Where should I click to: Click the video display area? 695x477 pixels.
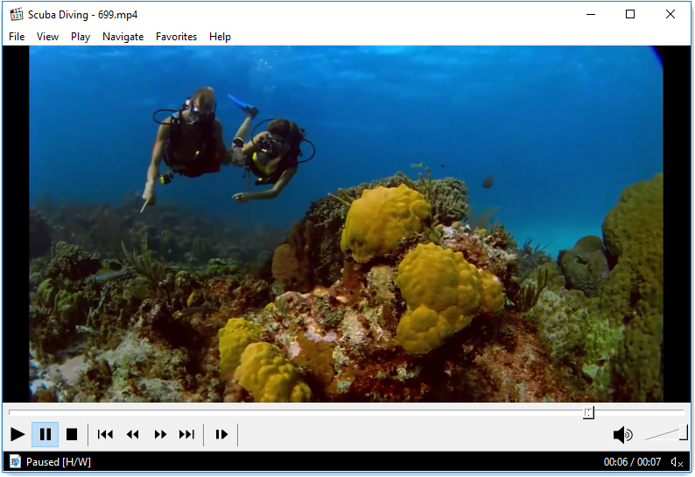point(346,224)
